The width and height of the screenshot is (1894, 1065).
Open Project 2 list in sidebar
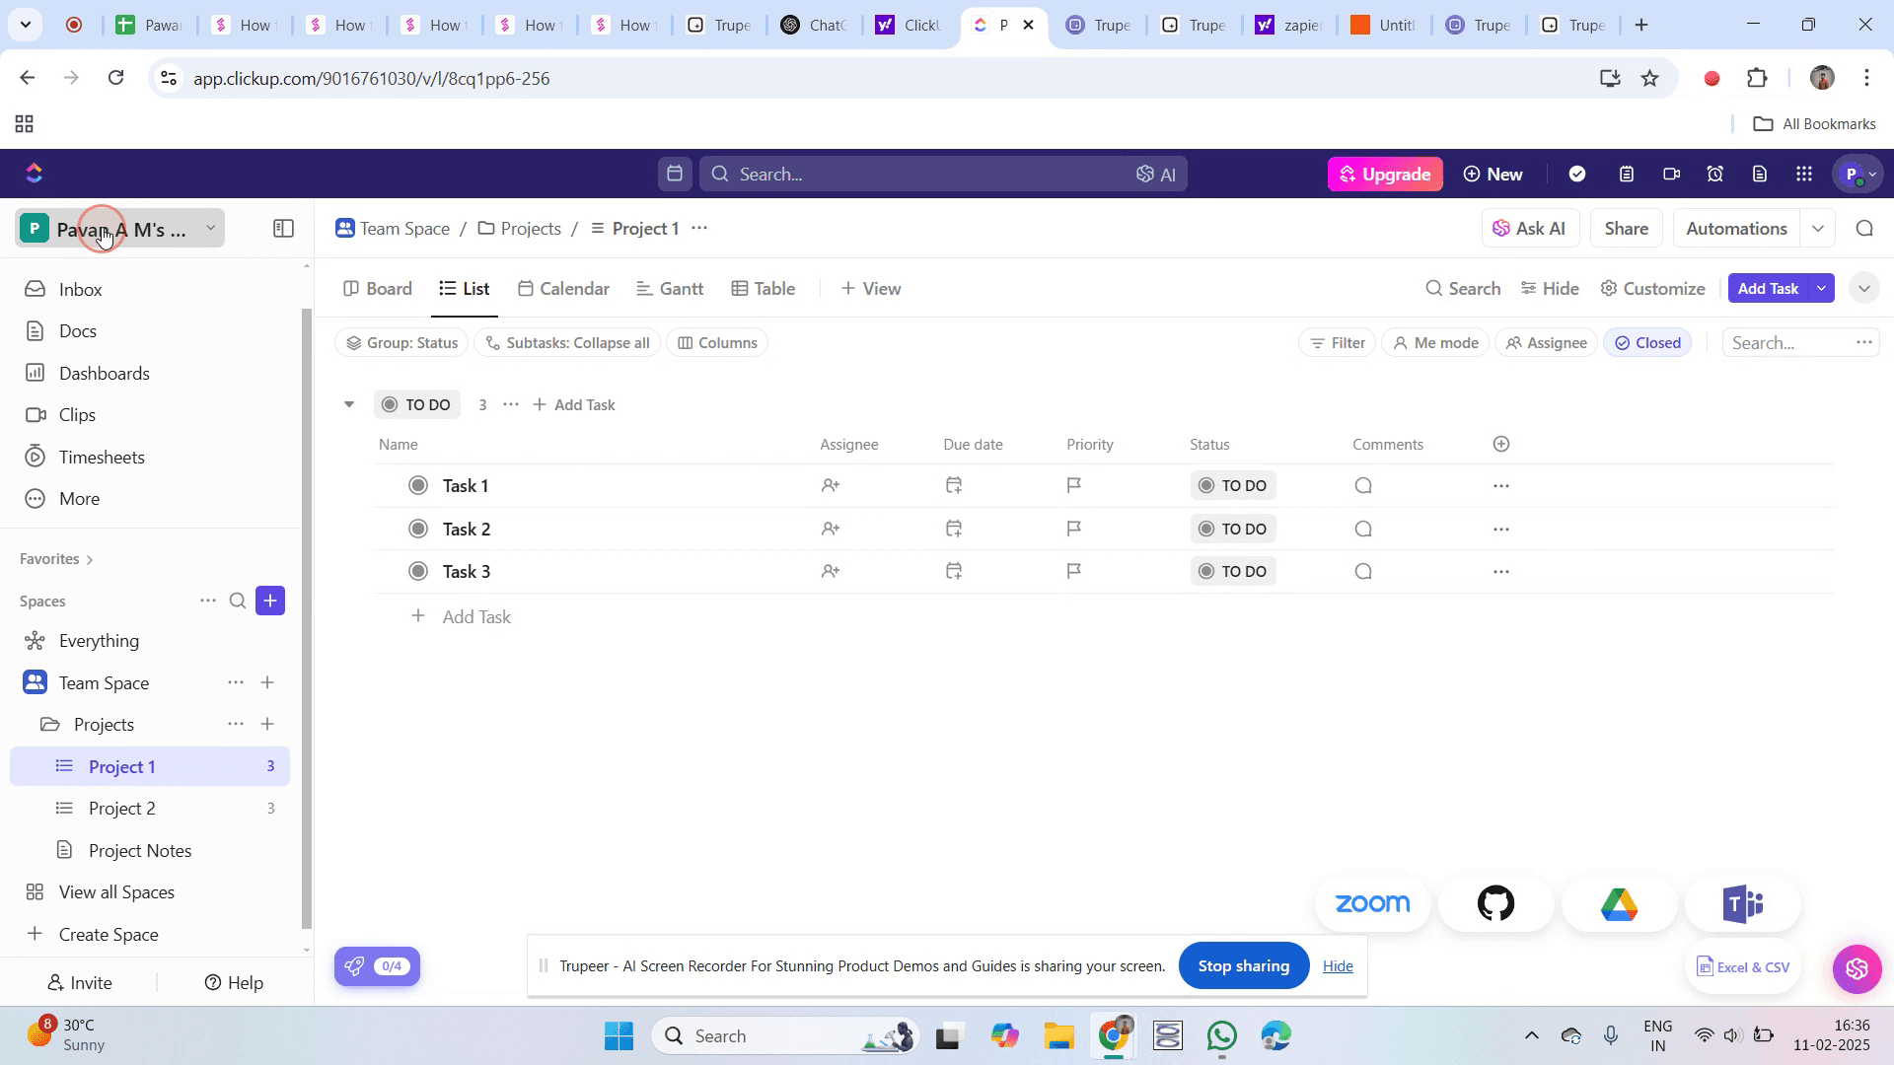point(122,809)
